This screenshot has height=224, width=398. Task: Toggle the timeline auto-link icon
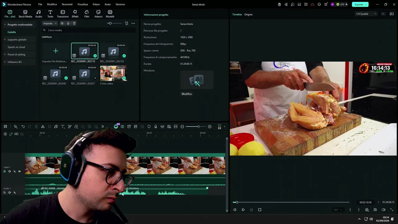(x=11, y=134)
